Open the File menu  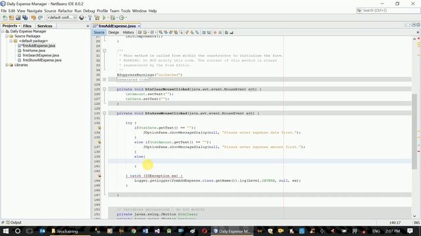tap(4, 11)
